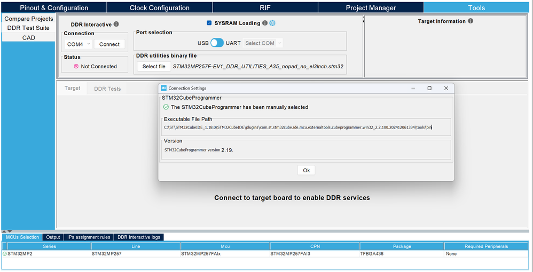Close the Connection Settings dialog

pyautogui.click(x=446, y=88)
